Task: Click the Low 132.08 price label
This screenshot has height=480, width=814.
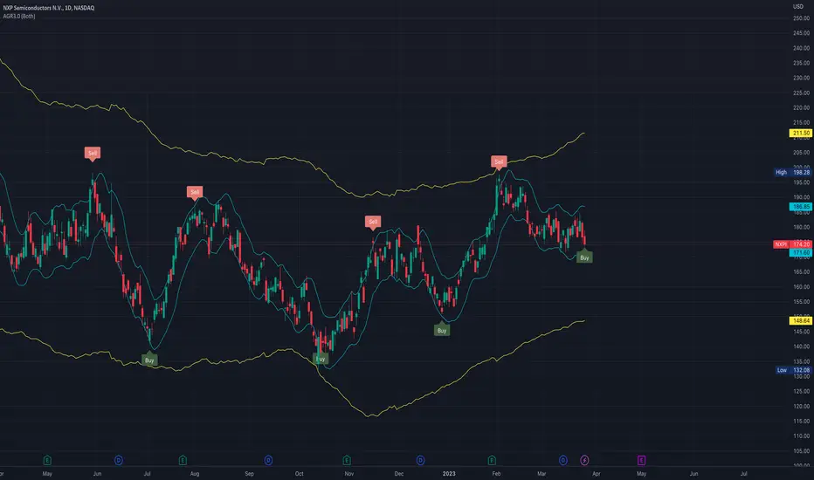Action: tap(793, 370)
